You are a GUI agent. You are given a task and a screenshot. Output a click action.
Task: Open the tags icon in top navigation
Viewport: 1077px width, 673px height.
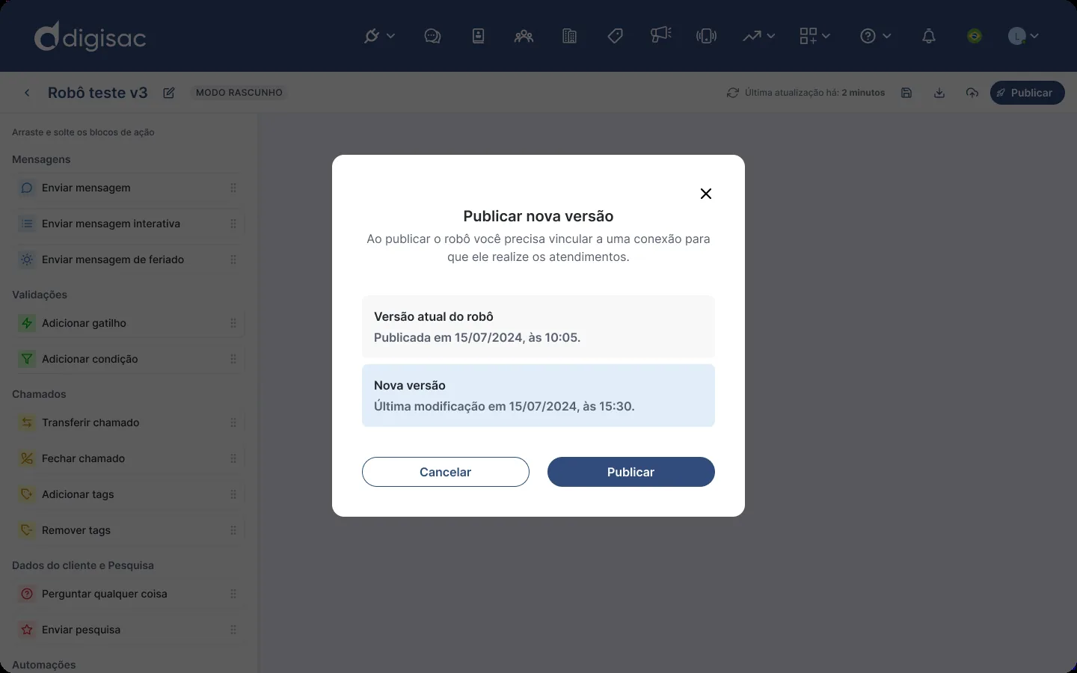click(x=615, y=36)
